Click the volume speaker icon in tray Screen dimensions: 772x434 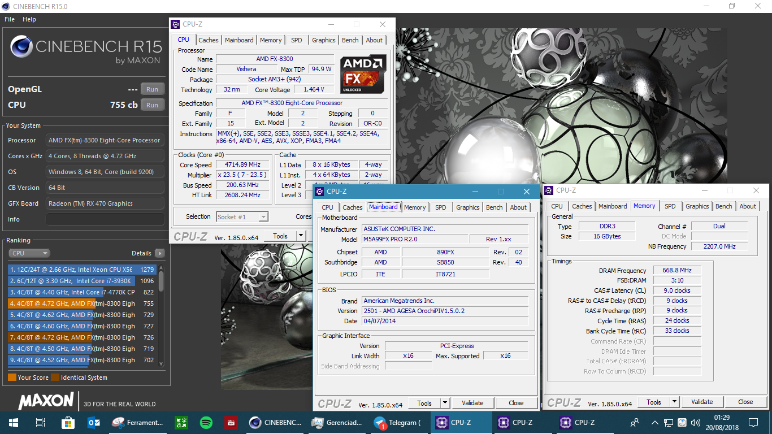696,422
